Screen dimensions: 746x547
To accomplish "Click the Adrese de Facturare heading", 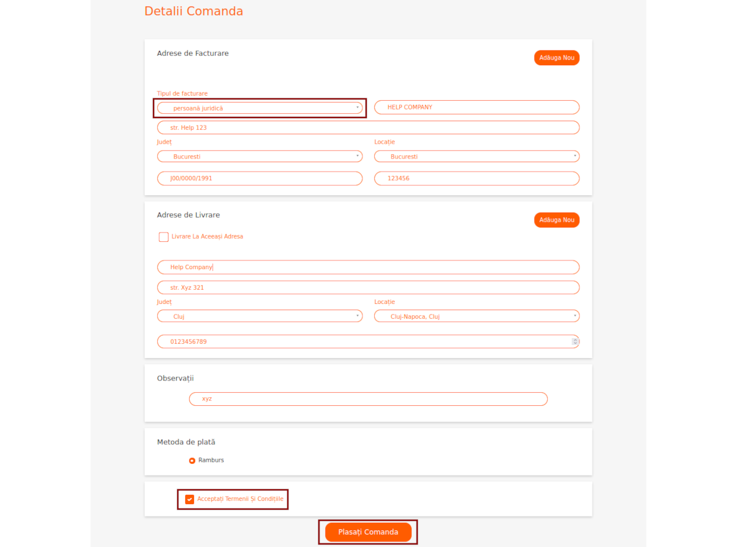I will (193, 53).
